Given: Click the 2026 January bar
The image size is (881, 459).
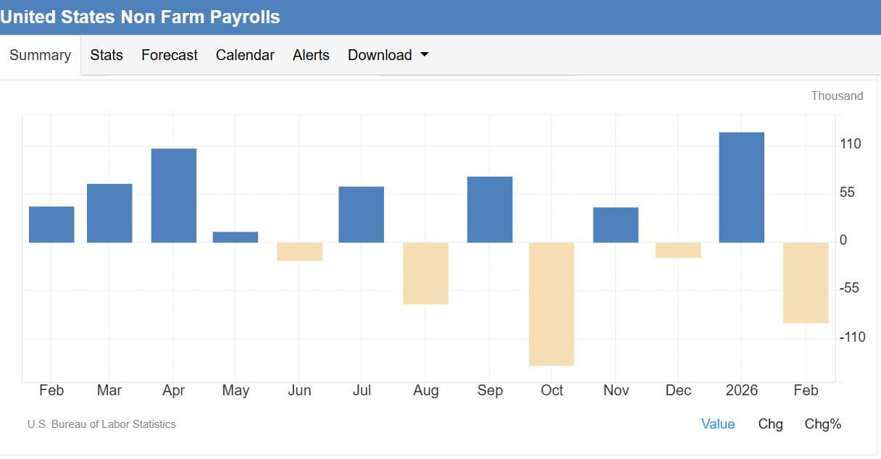Looking at the screenshot, I should pos(741,188).
